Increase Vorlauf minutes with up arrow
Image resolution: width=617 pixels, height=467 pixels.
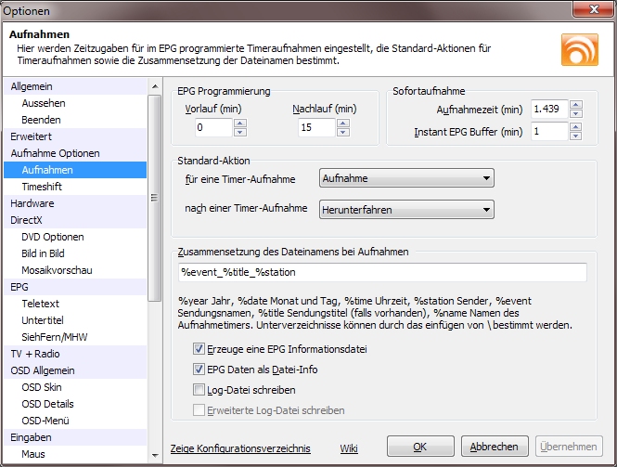click(240, 122)
